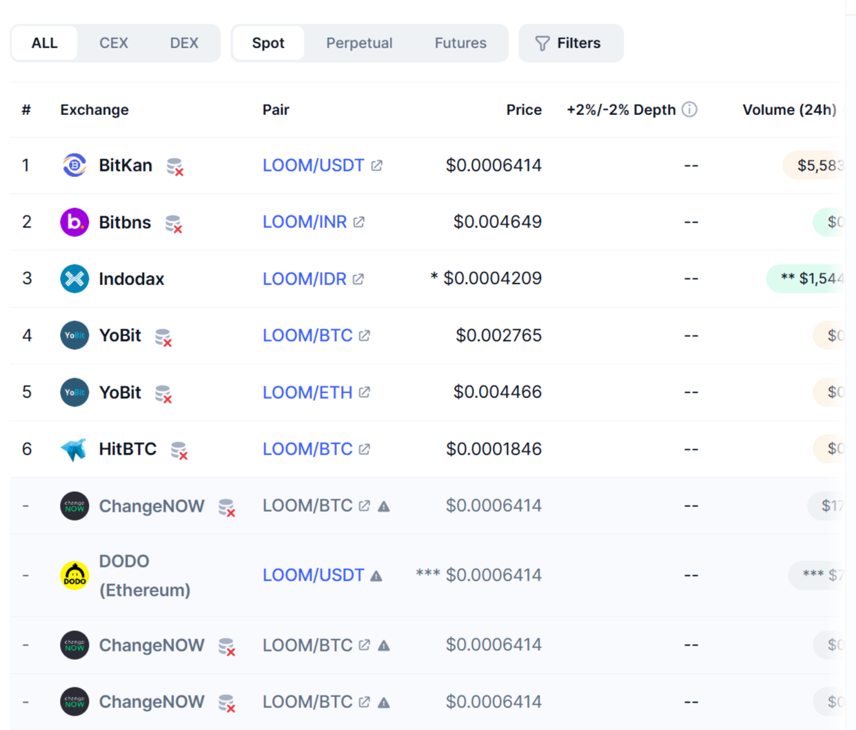Viewport: 856px width, 730px height.
Task: Select the DEX market filter
Action: click(183, 43)
